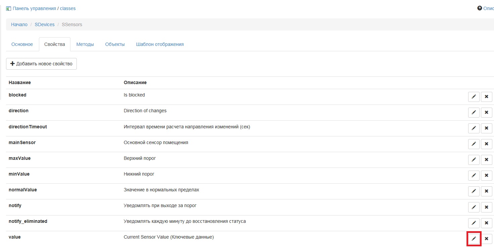This screenshot has height=252, width=494.
Task: Open Панель управления link
Action: pyautogui.click(x=34, y=8)
